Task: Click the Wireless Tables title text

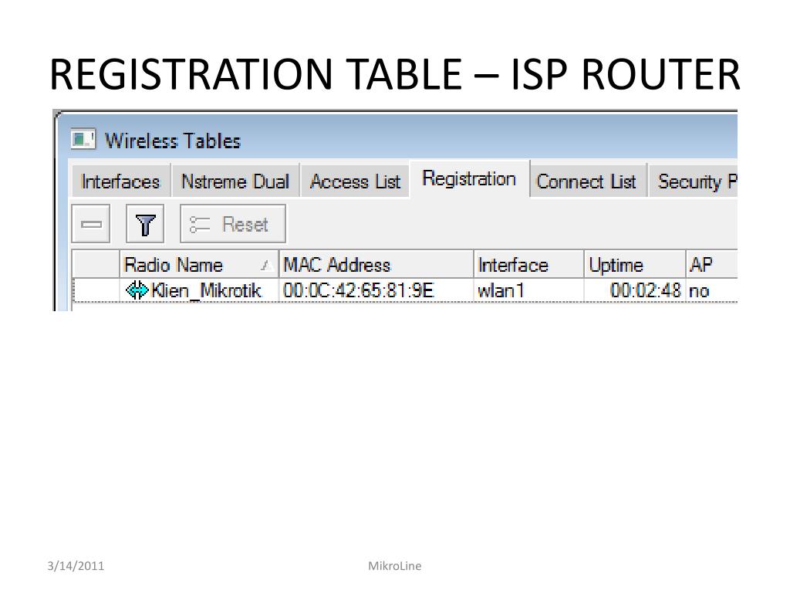Action: (173, 141)
